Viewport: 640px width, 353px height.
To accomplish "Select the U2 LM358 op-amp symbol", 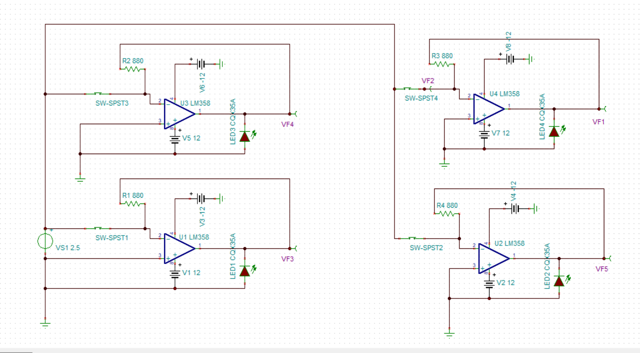I will [494, 258].
